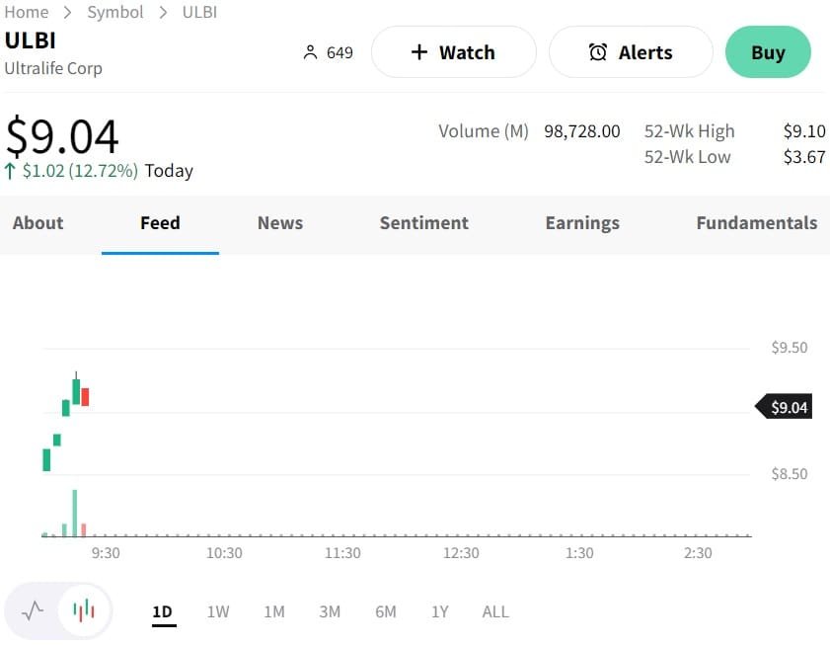The height and width of the screenshot is (647, 830).
Task: Open the News tab
Action: coord(280,223)
